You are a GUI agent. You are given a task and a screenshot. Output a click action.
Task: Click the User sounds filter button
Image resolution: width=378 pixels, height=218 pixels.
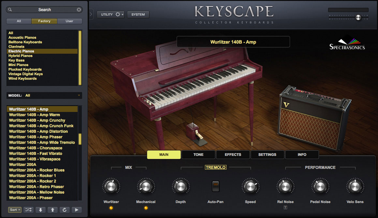[x=69, y=21]
